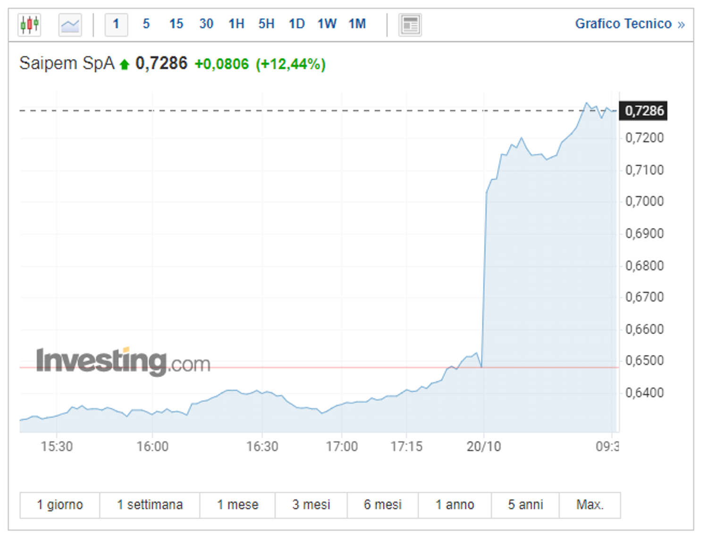Click the 0,6700 axis label
The height and width of the screenshot is (539, 708).
[x=644, y=297]
